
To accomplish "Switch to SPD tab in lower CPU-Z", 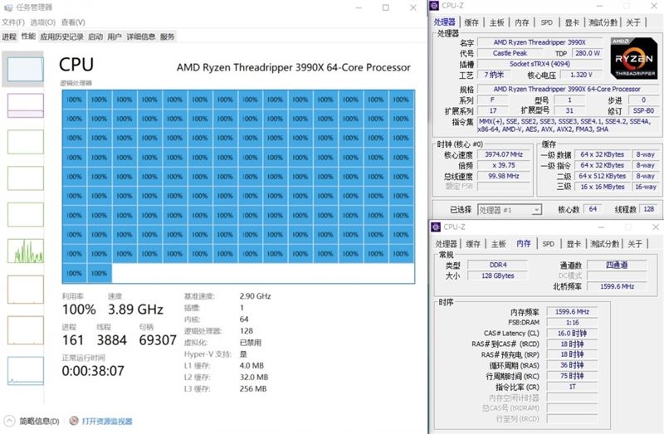I will click(x=549, y=244).
